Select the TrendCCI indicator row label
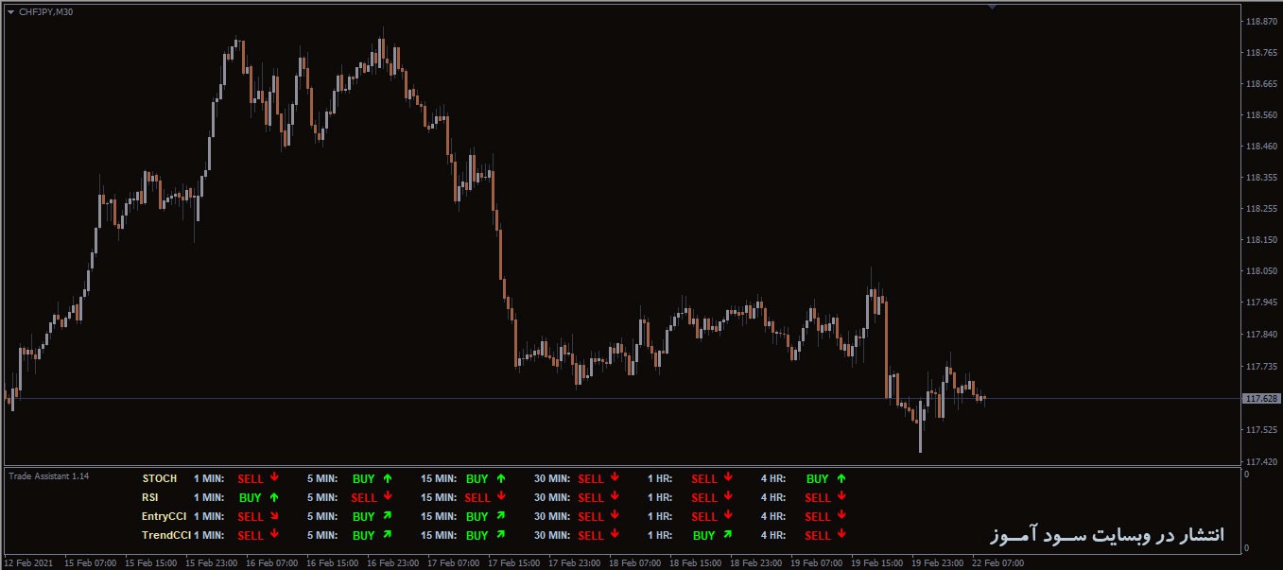1283x570 pixels. 165,536
